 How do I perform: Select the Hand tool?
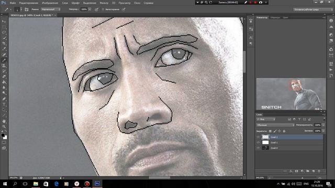pos(4,121)
